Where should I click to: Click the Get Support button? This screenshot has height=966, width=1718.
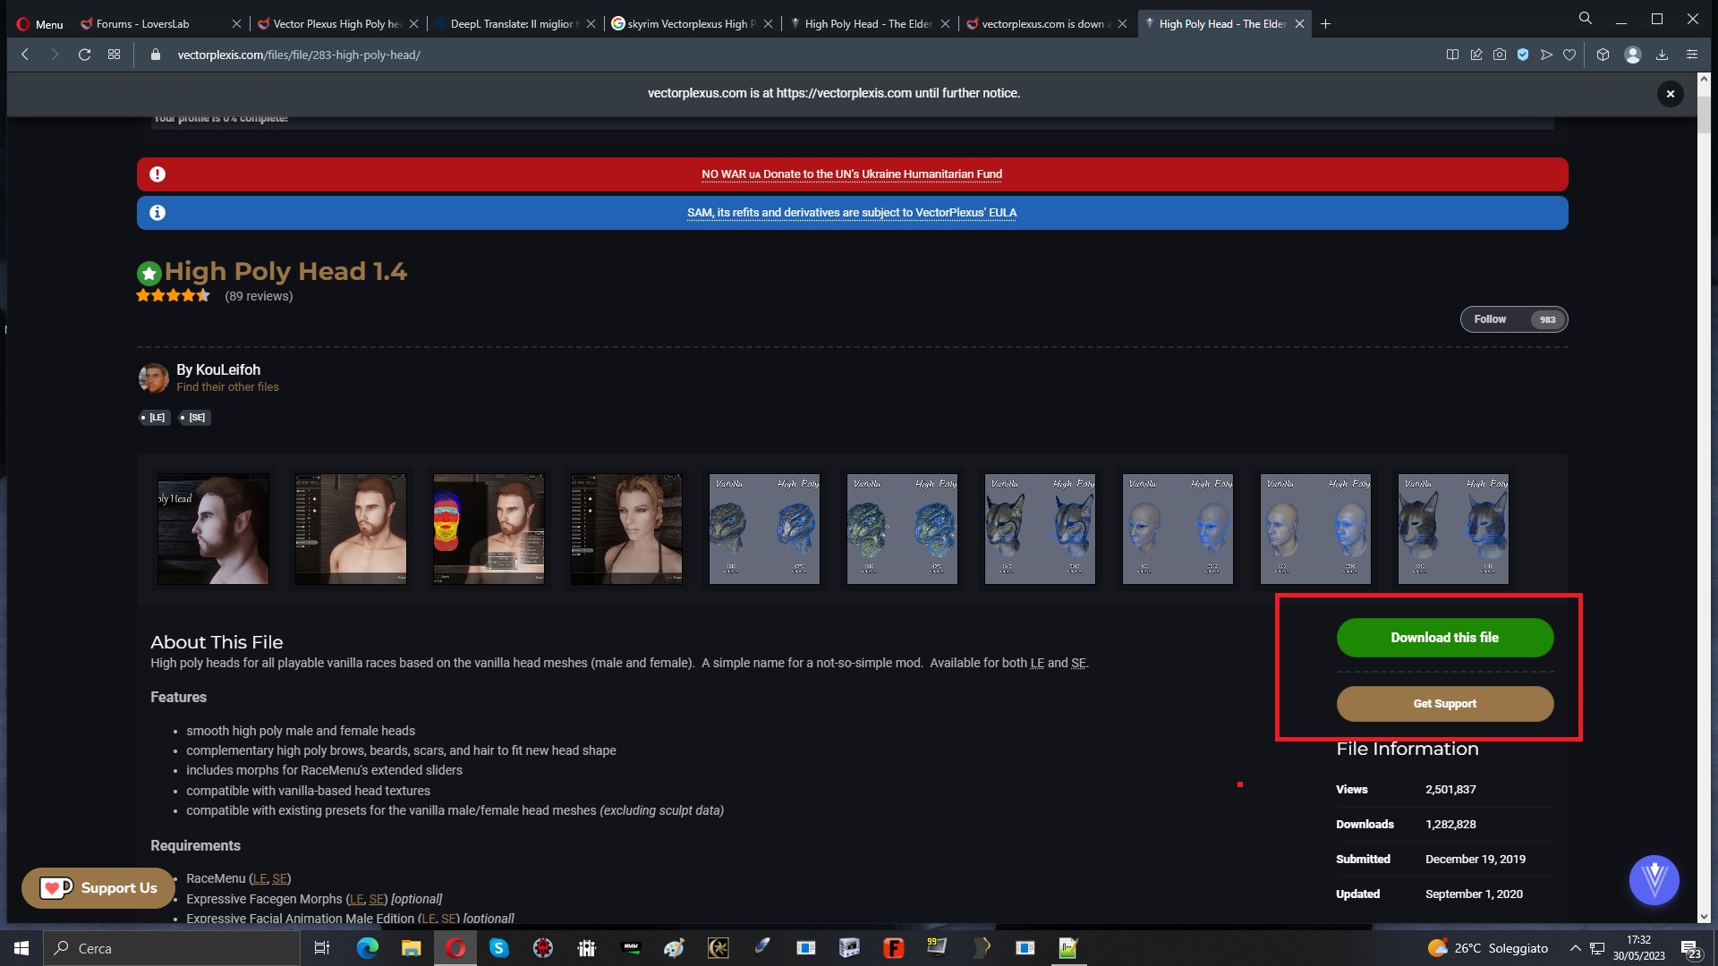click(1445, 704)
